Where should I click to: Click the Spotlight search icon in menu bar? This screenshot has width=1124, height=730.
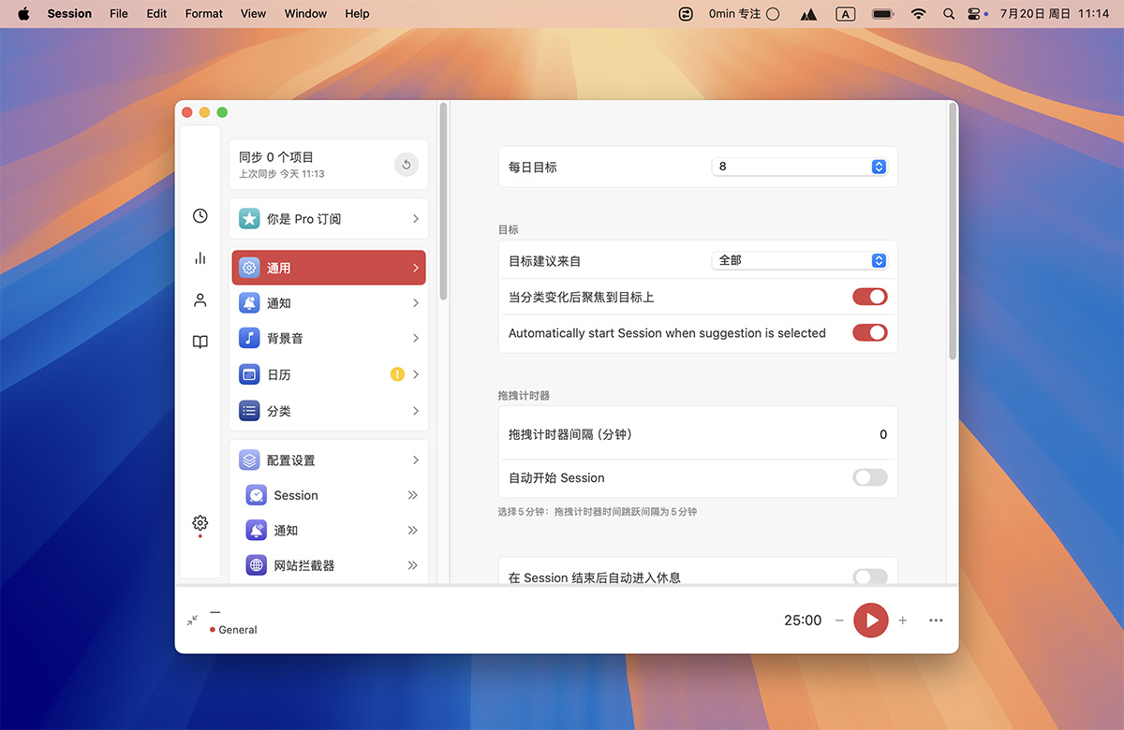[948, 14]
